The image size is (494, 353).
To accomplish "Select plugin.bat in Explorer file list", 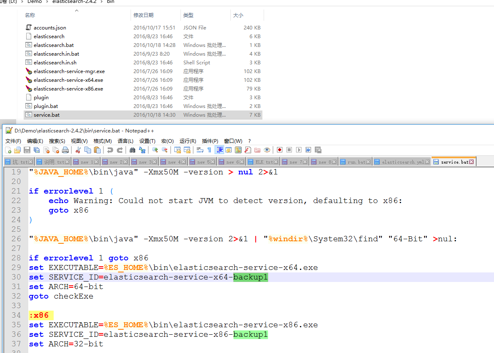I will 46,106.
